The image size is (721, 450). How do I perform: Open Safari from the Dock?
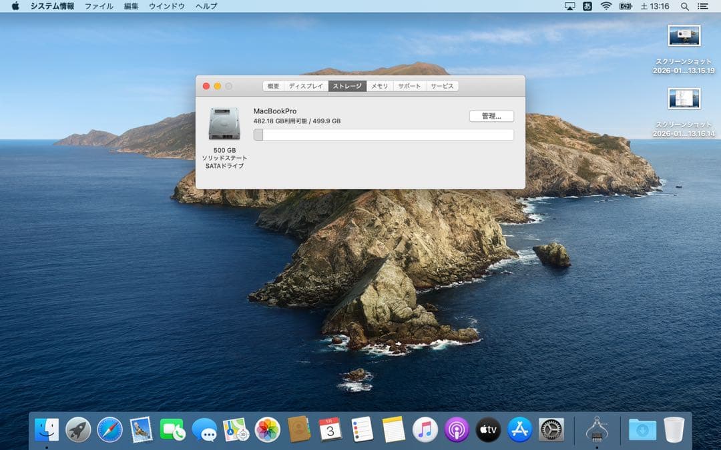109,430
